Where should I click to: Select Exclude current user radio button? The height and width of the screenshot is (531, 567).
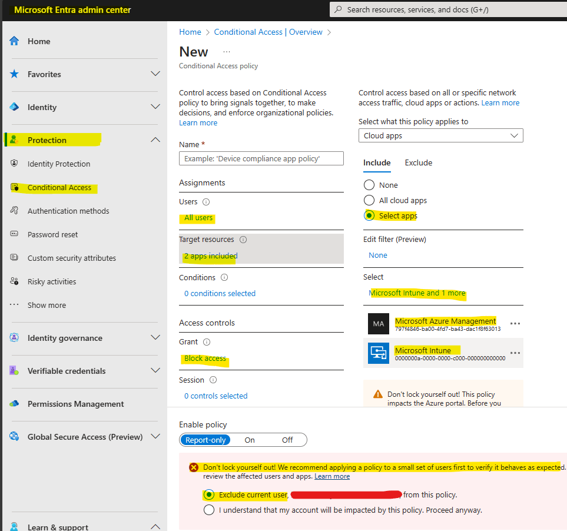coord(208,495)
